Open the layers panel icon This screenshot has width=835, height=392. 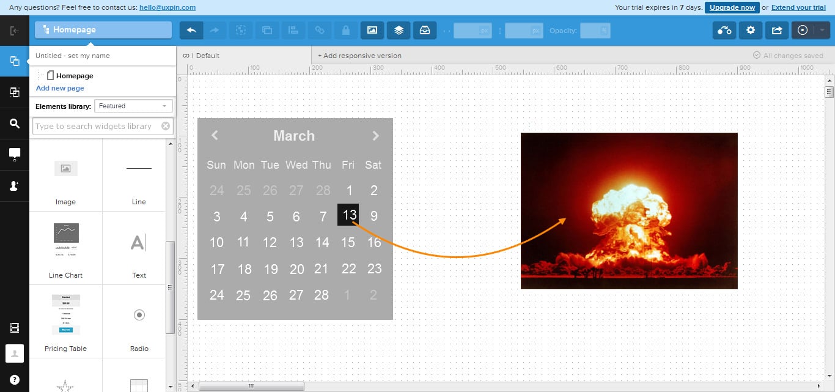pos(399,30)
